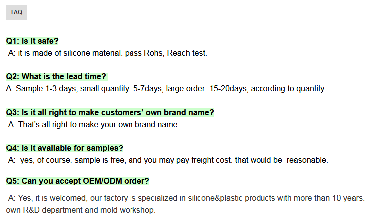Select the Q2 lead time question
Viewport: 392px width, 219px height.
[56, 77]
